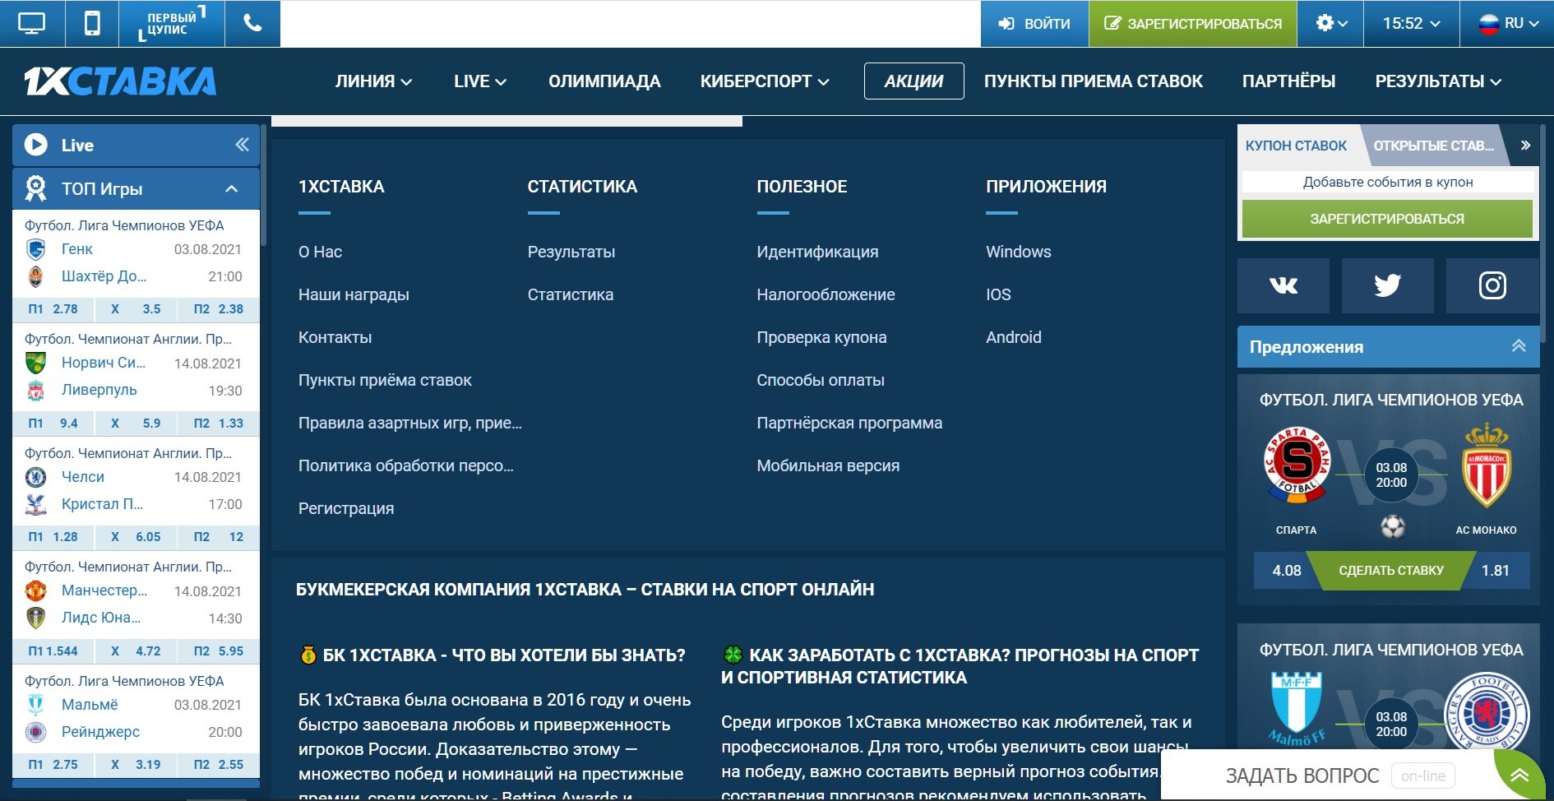Click the Шахтёр Донецк team crest
Viewport: 1554px width, 801px height.
tap(35, 276)
